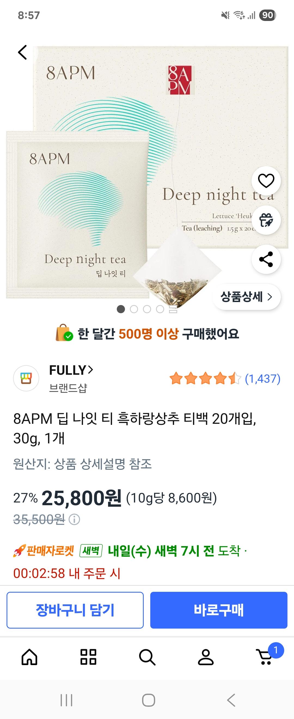Open 상품상세 product details
This screenshot has height=719, width=294.
tap(246, 297)
